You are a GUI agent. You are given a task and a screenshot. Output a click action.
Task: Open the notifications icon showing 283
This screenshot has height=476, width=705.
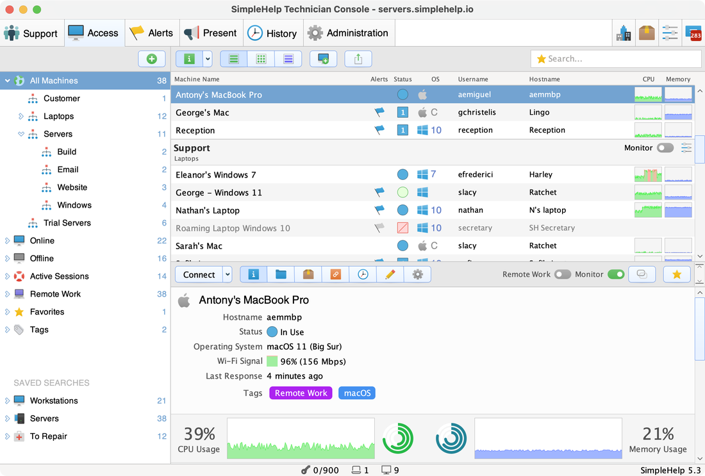[693, 33]
